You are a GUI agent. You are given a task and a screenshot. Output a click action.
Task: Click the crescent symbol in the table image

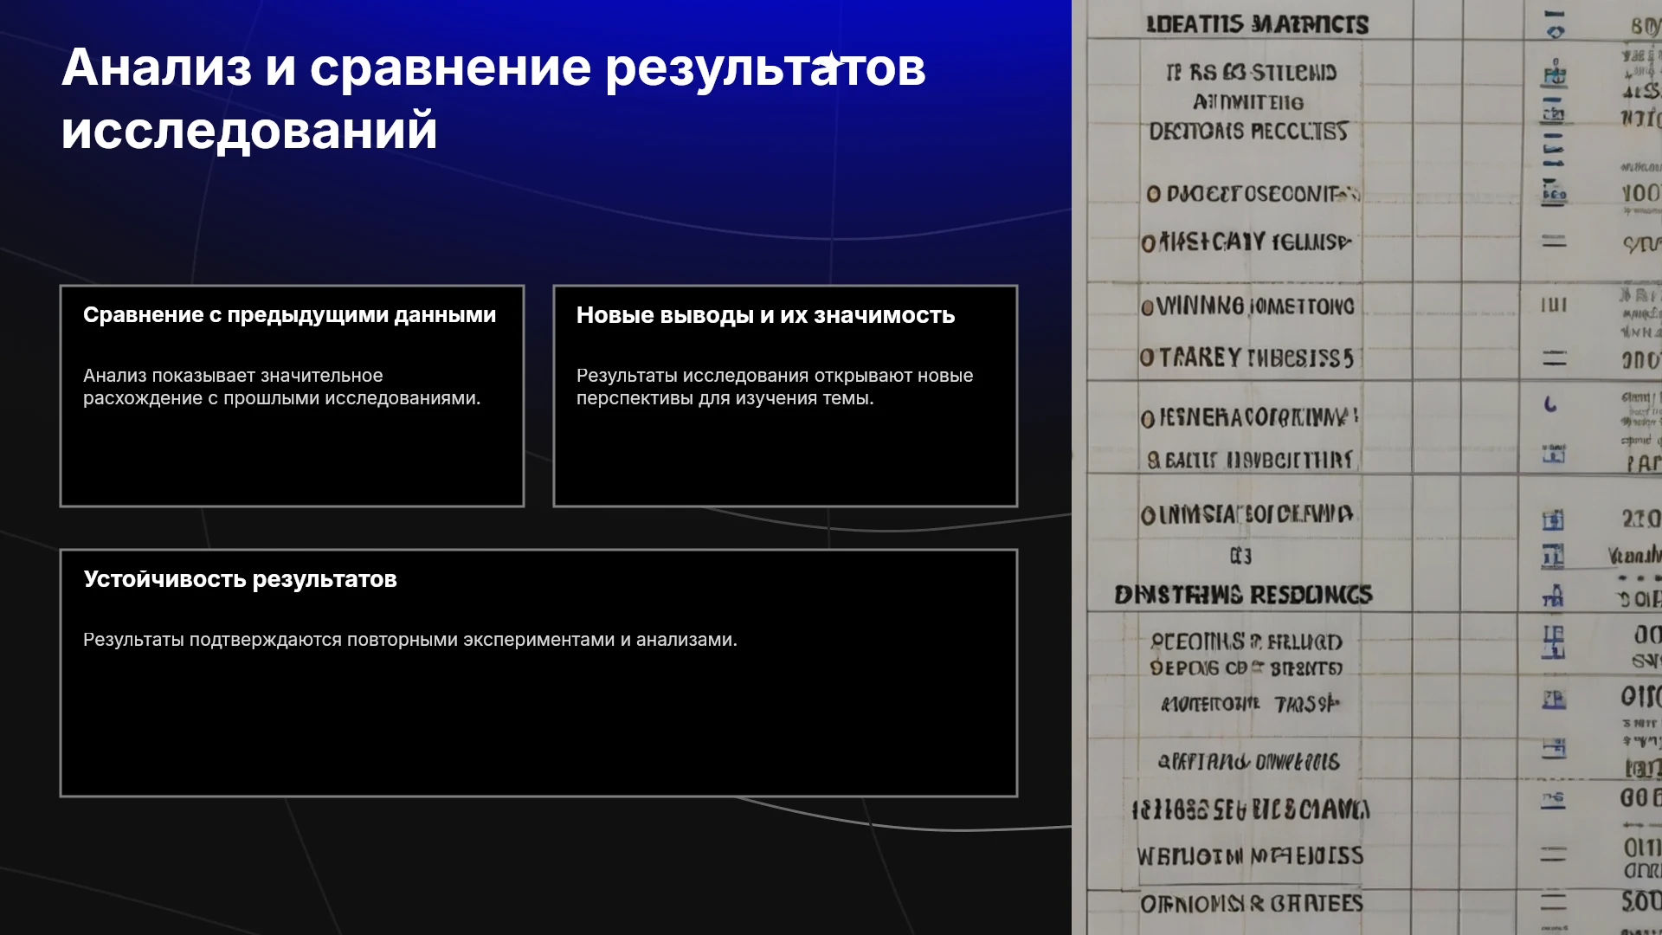coord(1550,403)
